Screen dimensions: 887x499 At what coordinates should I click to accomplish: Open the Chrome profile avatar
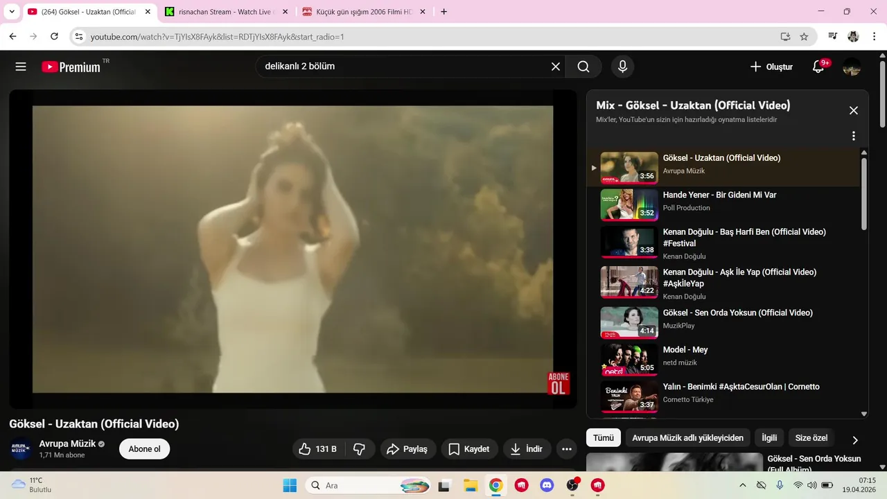point(853,36)
